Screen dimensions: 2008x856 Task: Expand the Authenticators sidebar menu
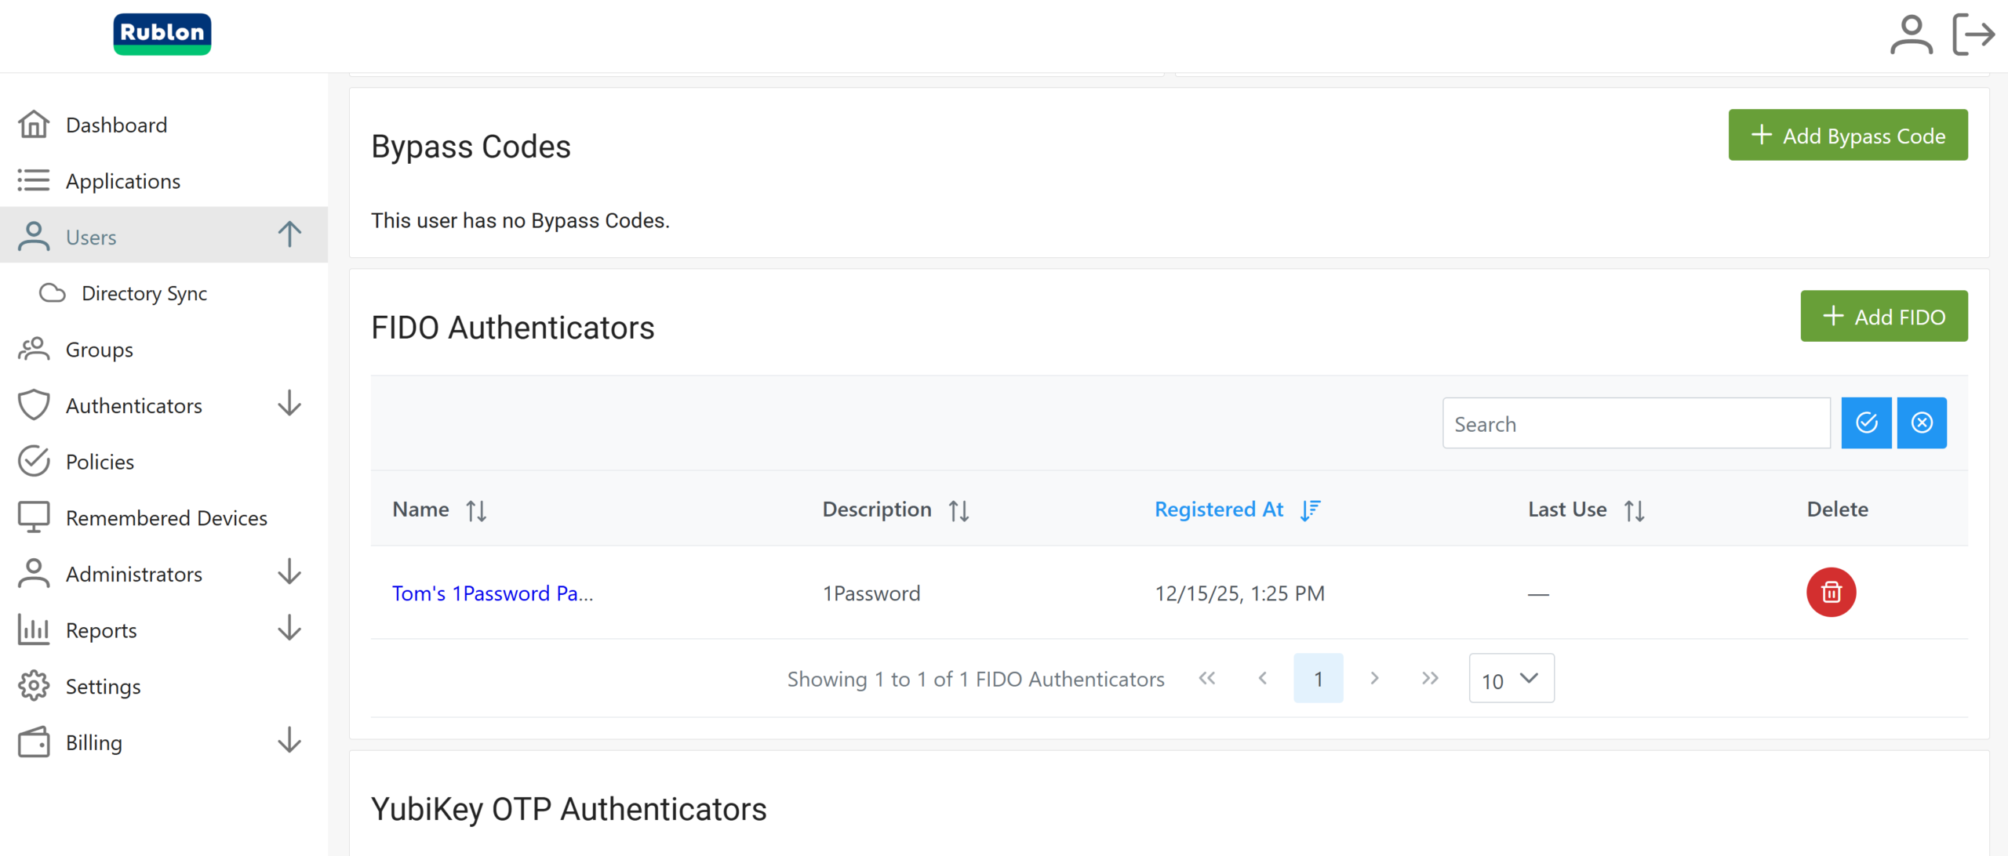tap(289, 404)
